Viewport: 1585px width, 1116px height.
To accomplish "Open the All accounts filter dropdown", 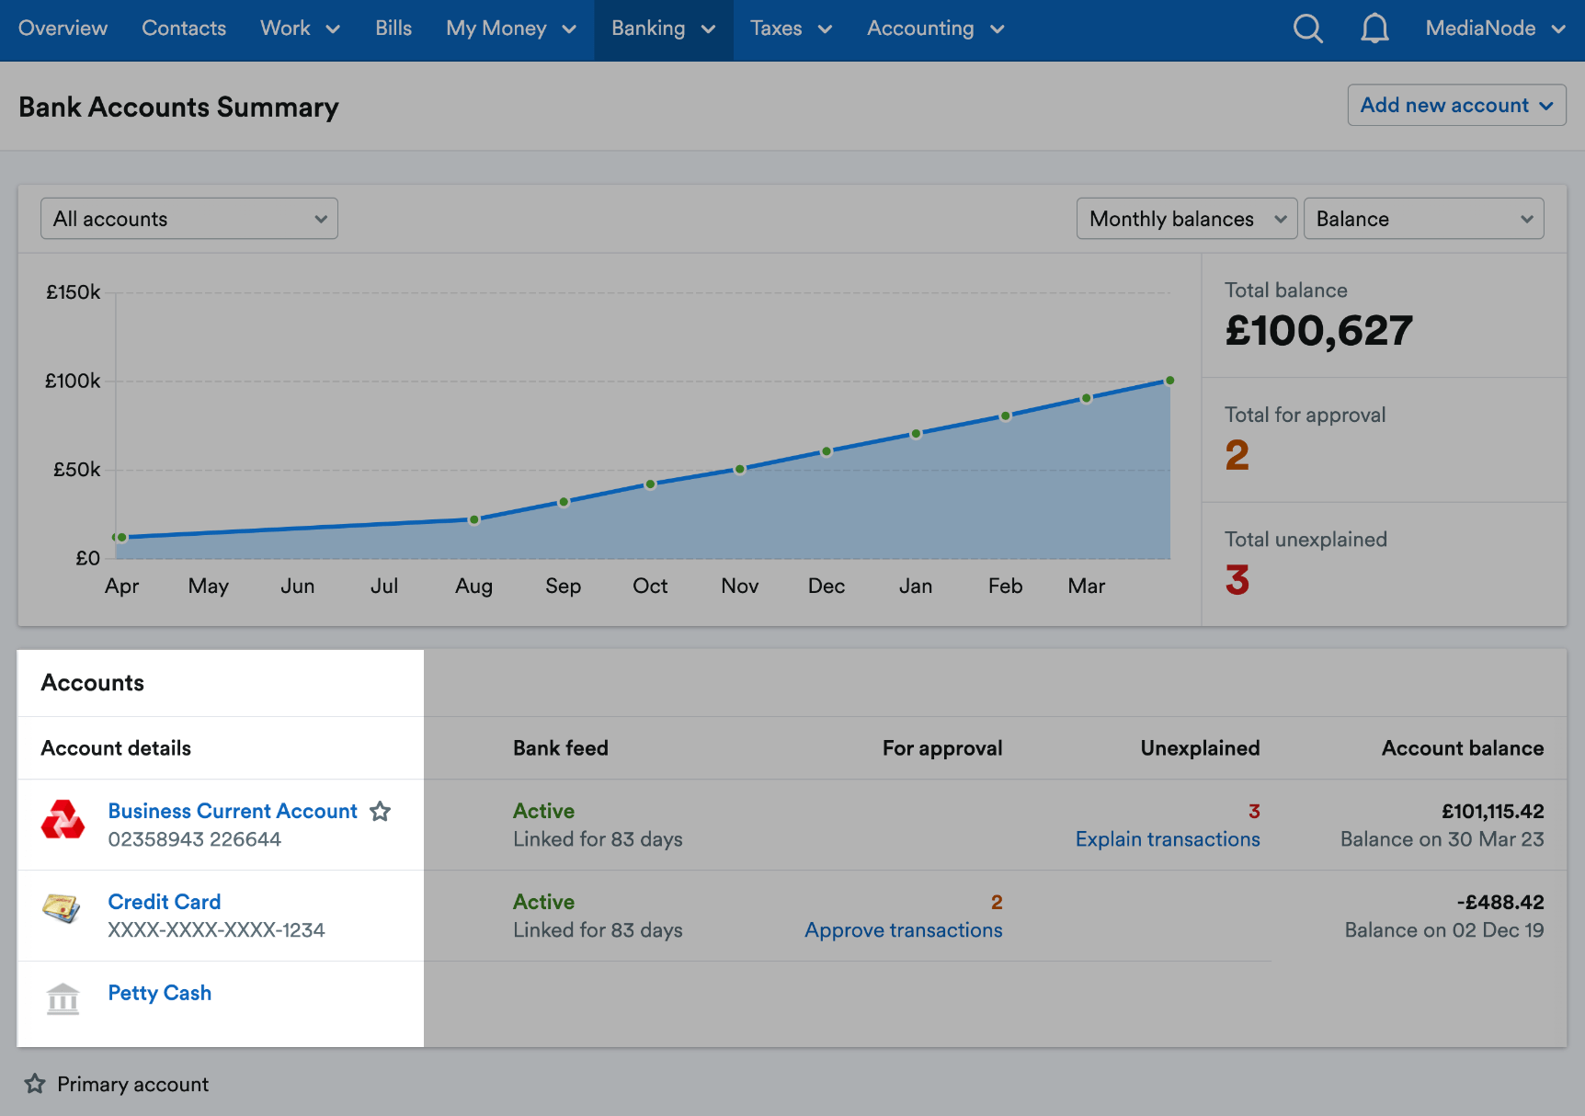I will (188, 219).
